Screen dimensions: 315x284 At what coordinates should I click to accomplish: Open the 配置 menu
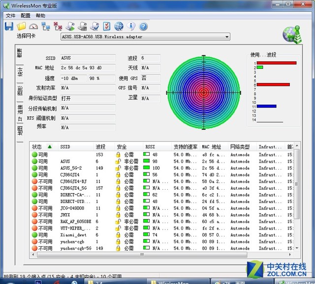(x=26, y=15)
